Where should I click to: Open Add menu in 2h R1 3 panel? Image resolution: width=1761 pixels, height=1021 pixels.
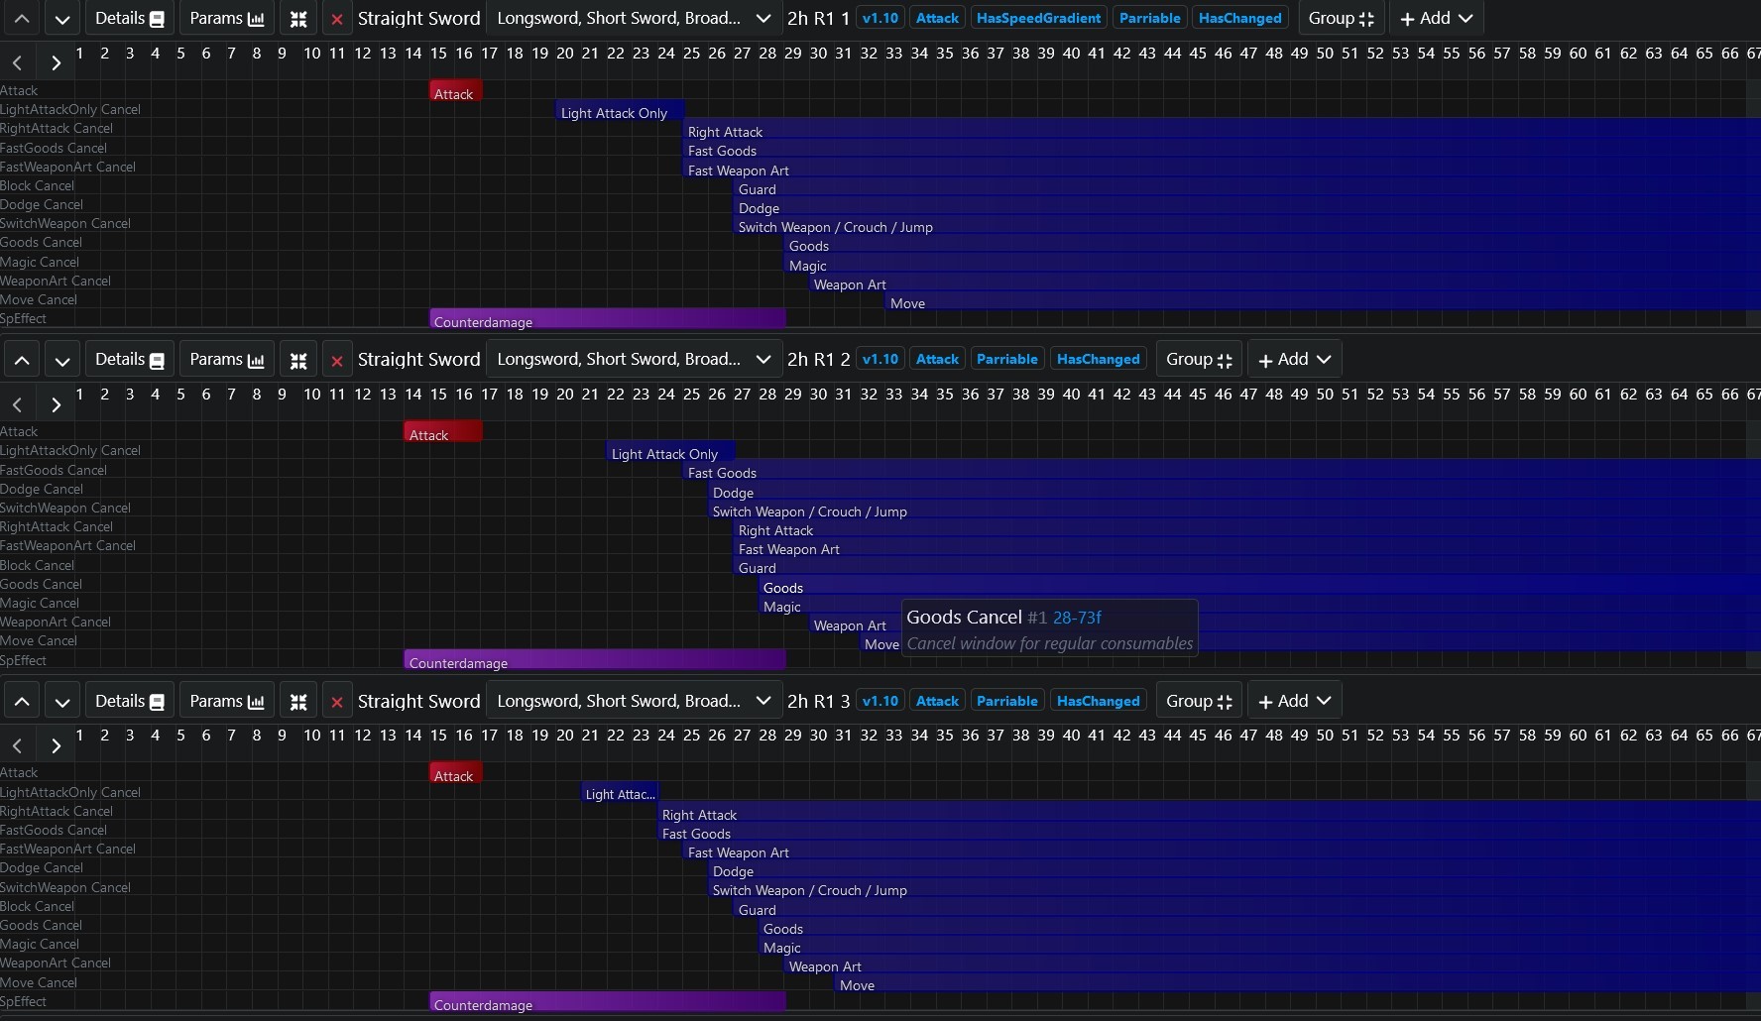(x=1294, y=702)
